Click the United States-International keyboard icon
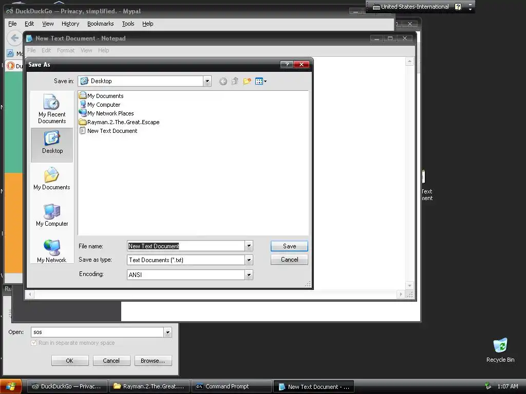Image resolution: width=526 pixels, height=394 pixels. click(376, 7)
